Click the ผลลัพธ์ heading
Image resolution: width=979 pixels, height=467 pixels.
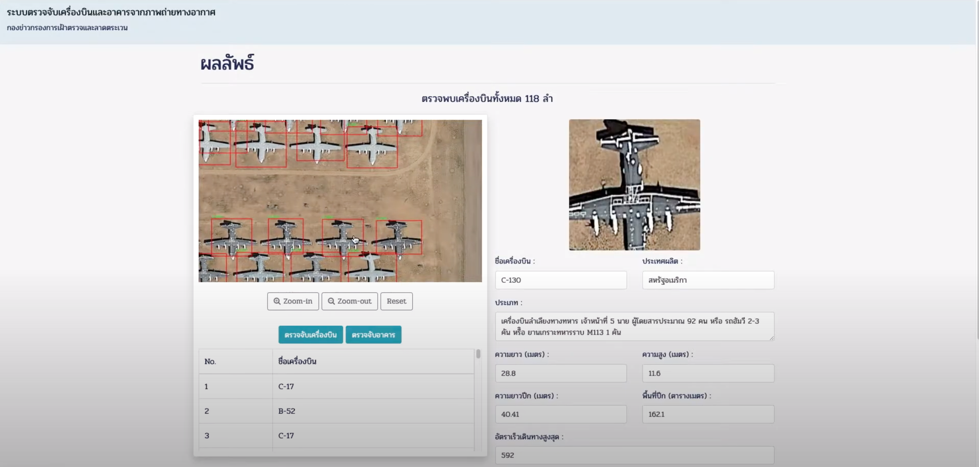pyautogui.click(x=227, y=63)
